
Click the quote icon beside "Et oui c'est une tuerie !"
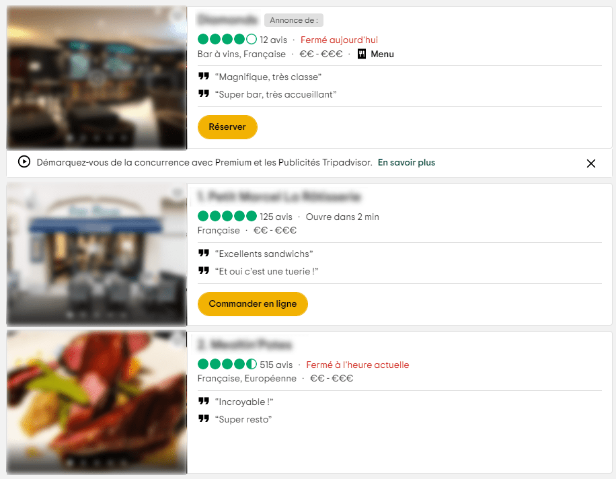203,270
